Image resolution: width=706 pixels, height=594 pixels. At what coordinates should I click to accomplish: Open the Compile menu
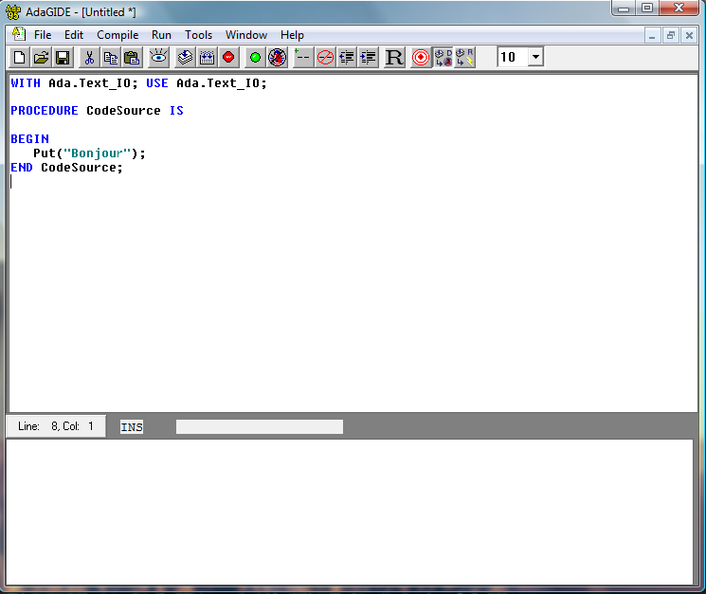pyautogui.click(x=118, y=35)
